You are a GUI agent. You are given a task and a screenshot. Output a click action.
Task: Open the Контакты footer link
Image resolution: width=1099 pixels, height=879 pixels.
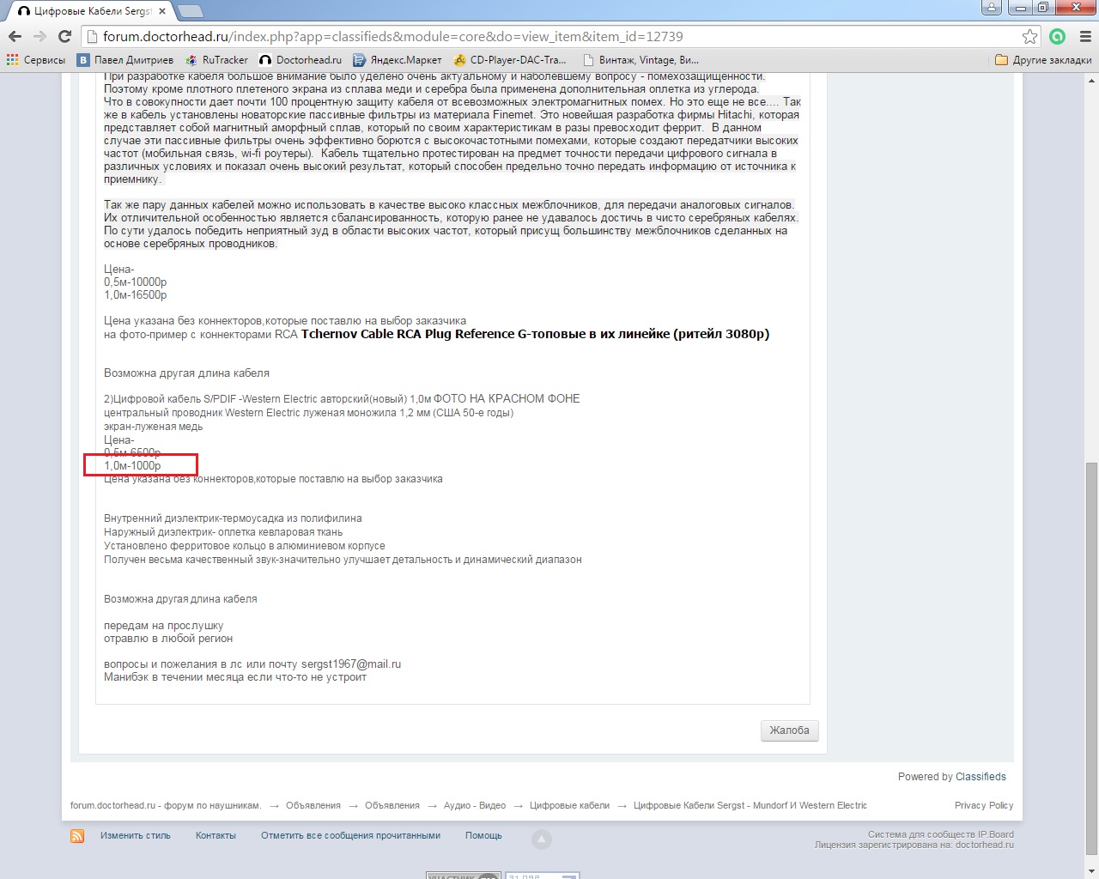coord(216,835)
